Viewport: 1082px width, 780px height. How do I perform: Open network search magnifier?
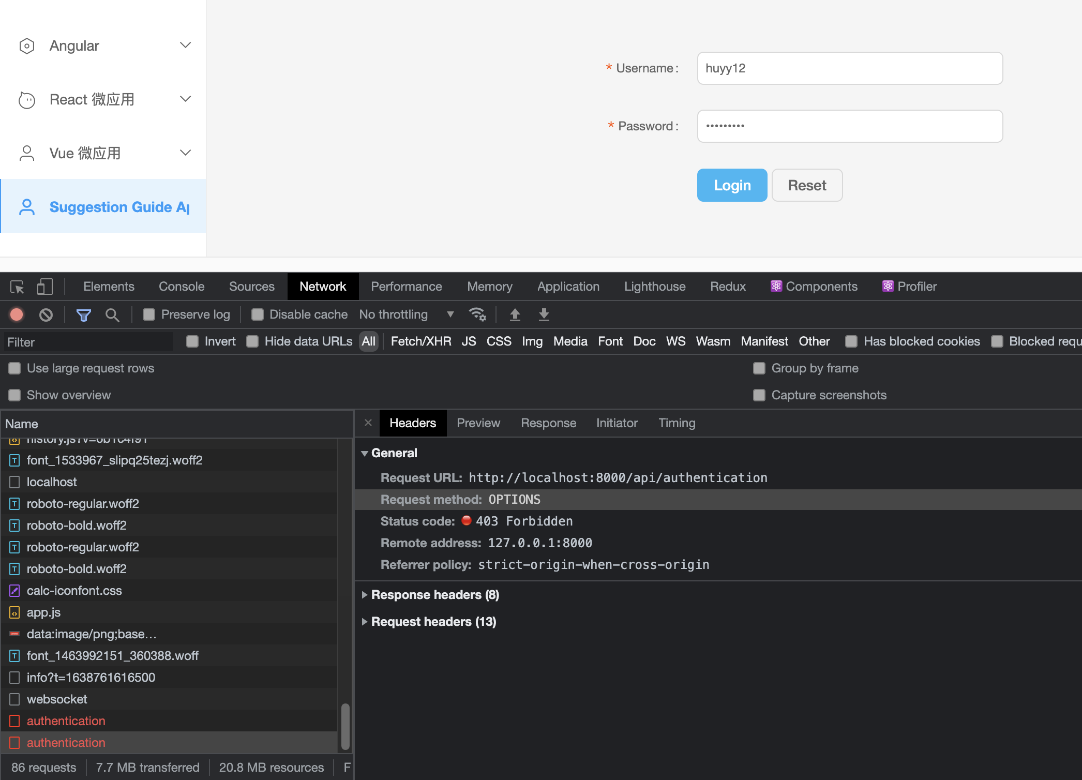[112, 314]
